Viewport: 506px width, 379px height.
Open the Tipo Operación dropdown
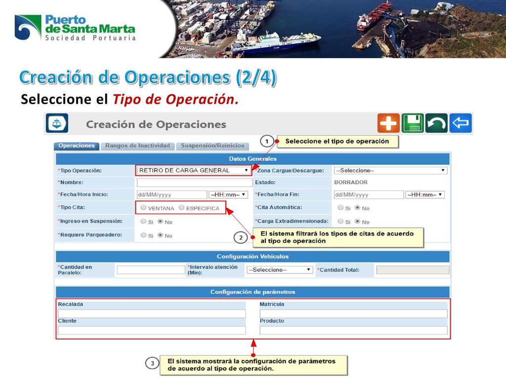click(194, 170)
